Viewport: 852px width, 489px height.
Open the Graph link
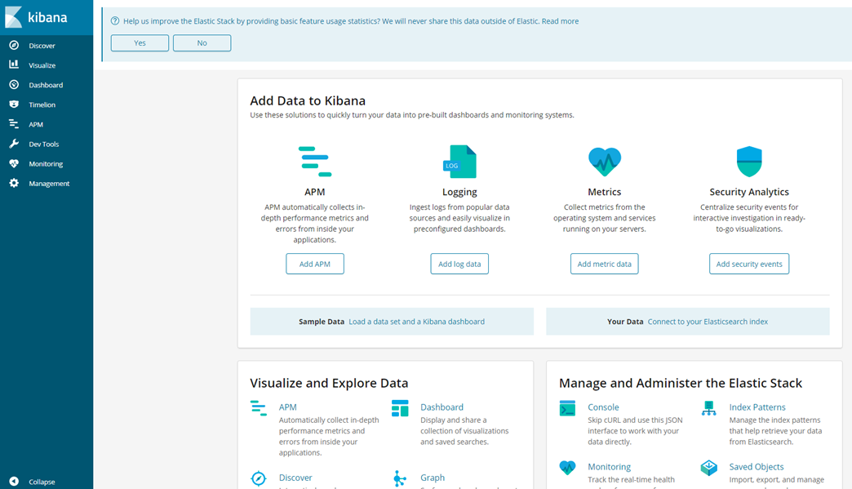[x=433, y=478]
